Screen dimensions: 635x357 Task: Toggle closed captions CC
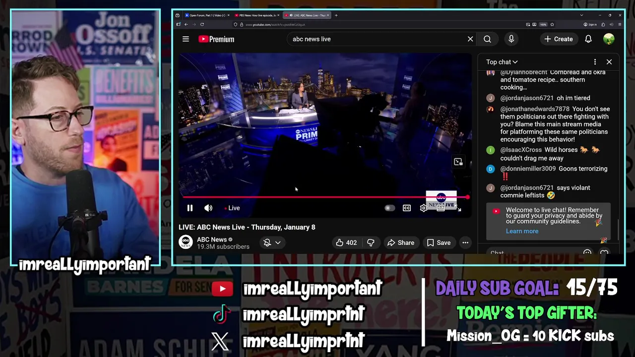(x=407, y=208)
